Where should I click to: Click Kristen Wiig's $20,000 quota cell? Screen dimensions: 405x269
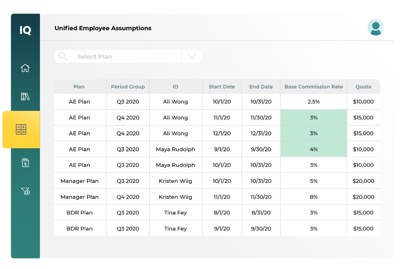[x=363, y=181]
